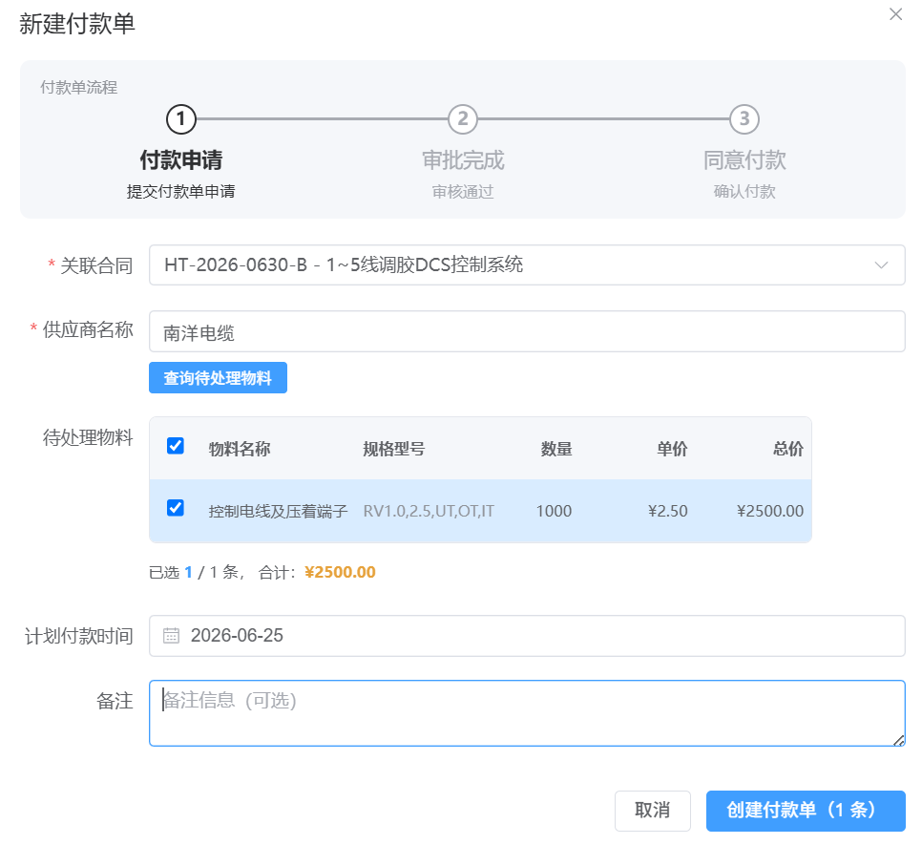
Task: Click step 2 circle 审批完成
Action: click(x=463, y=119)
